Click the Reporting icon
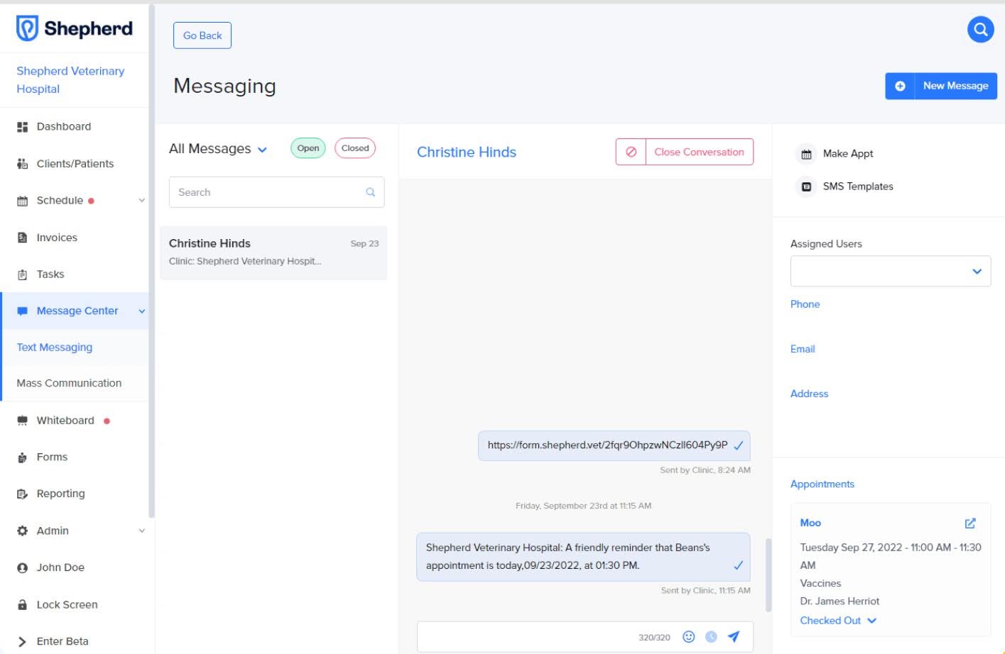1005x654 pixels. click(22, 494)
